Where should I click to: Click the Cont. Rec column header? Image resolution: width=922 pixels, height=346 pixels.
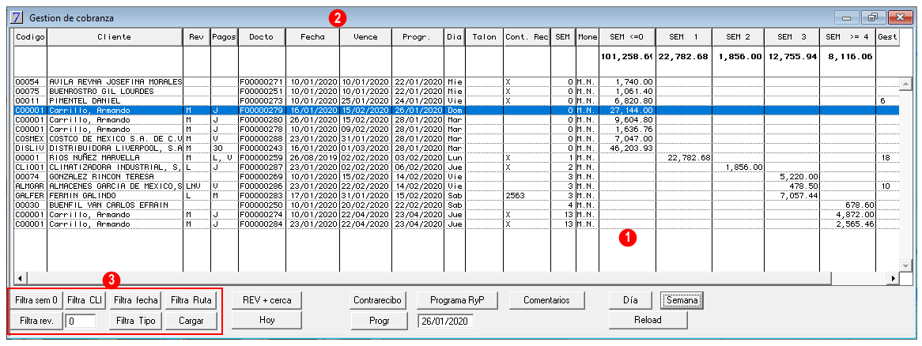pyautogui.click(x=527, y=37)
